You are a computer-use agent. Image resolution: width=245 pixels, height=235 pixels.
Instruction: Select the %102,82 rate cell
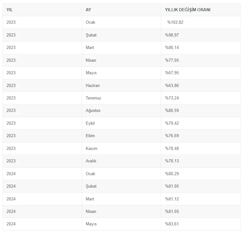coord(201,22)
